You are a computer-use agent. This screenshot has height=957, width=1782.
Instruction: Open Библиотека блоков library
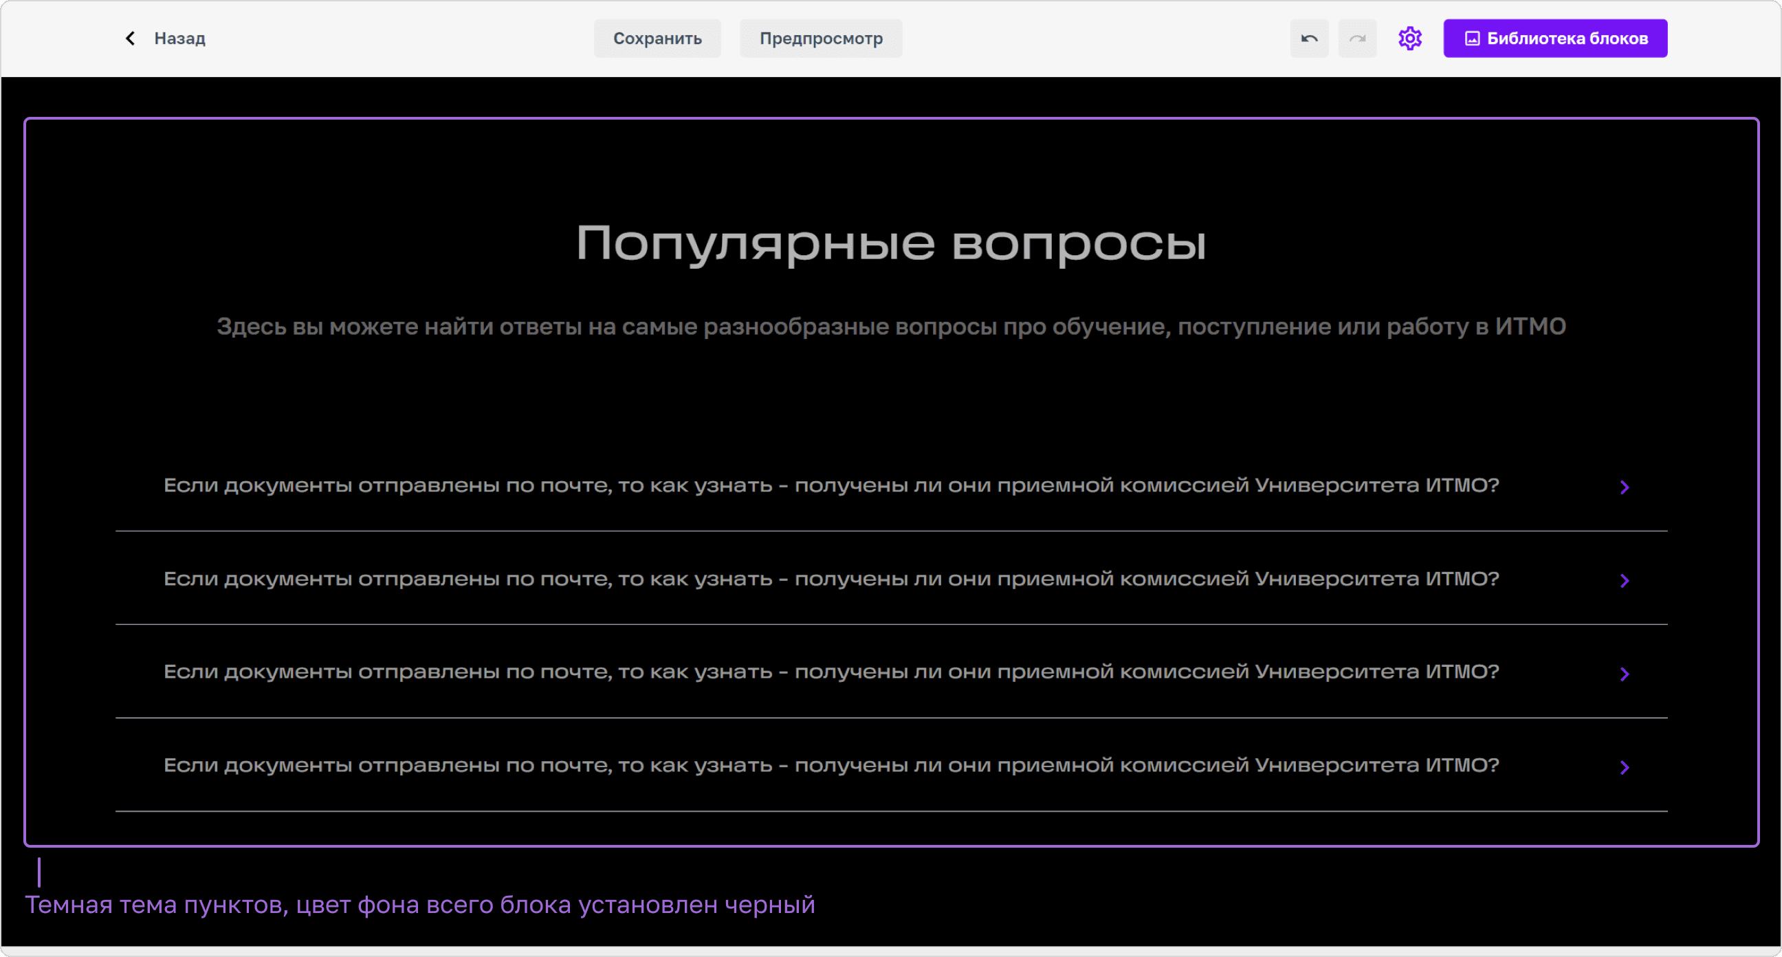point(1555,38)
